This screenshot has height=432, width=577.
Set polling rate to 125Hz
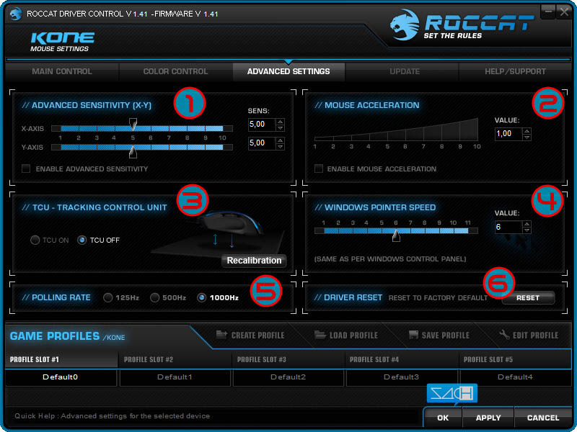tap(107, 297)
